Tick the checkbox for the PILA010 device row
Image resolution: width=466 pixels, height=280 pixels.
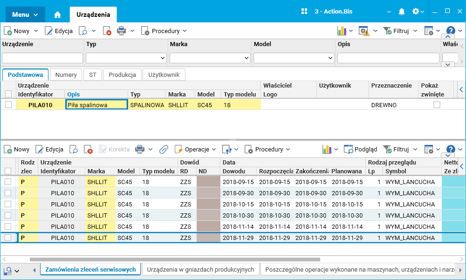click(8, 105)
